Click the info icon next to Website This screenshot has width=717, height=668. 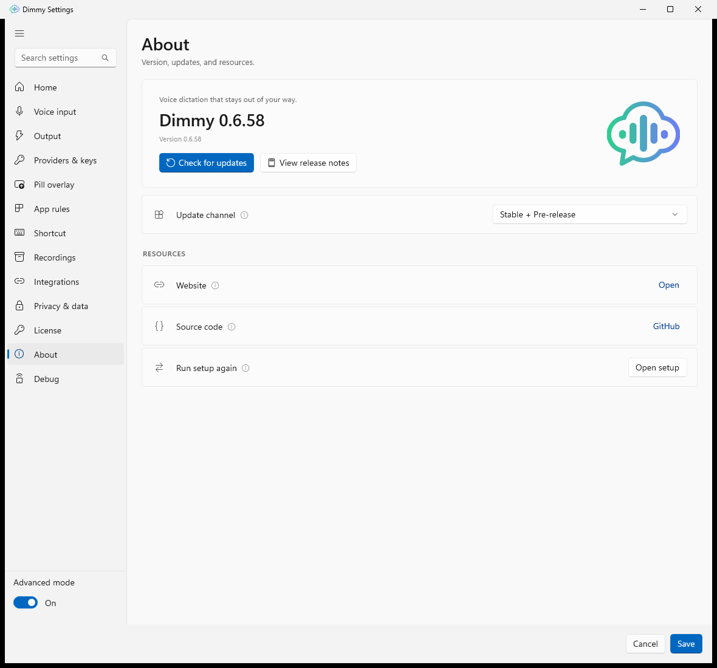tap(215, 285)
